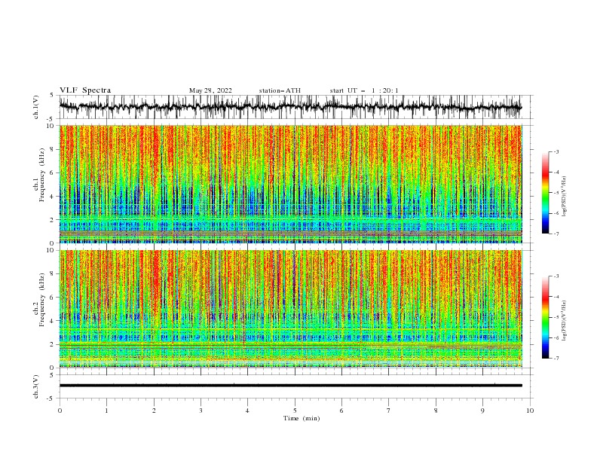Click ch.2 log(PSD) colorbar label
The width and height of the screenshot is (597, 461).
tap(565, 321)
